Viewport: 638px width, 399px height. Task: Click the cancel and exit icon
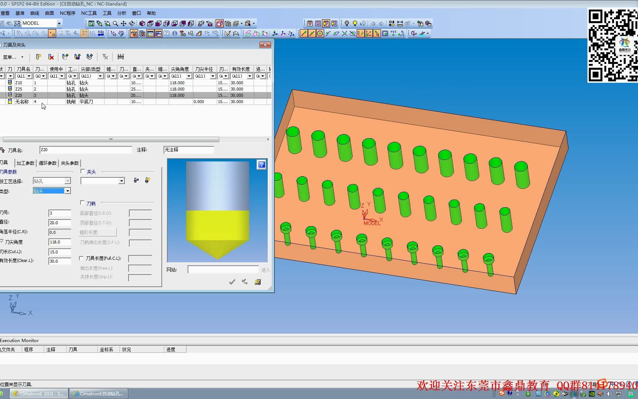(258, 282)
